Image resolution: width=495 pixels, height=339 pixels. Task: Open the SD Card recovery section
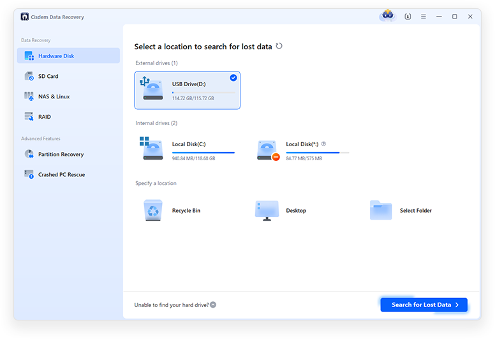coord(68,76)
